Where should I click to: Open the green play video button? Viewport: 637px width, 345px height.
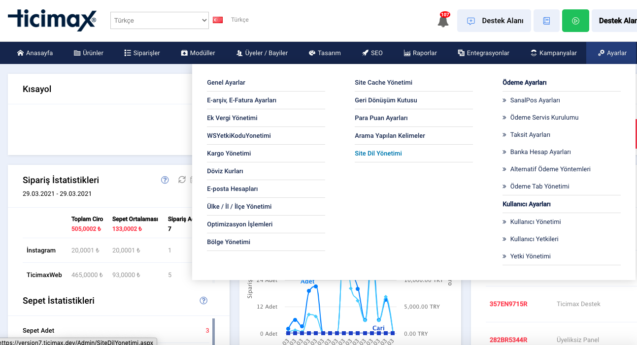click(575, 21)
